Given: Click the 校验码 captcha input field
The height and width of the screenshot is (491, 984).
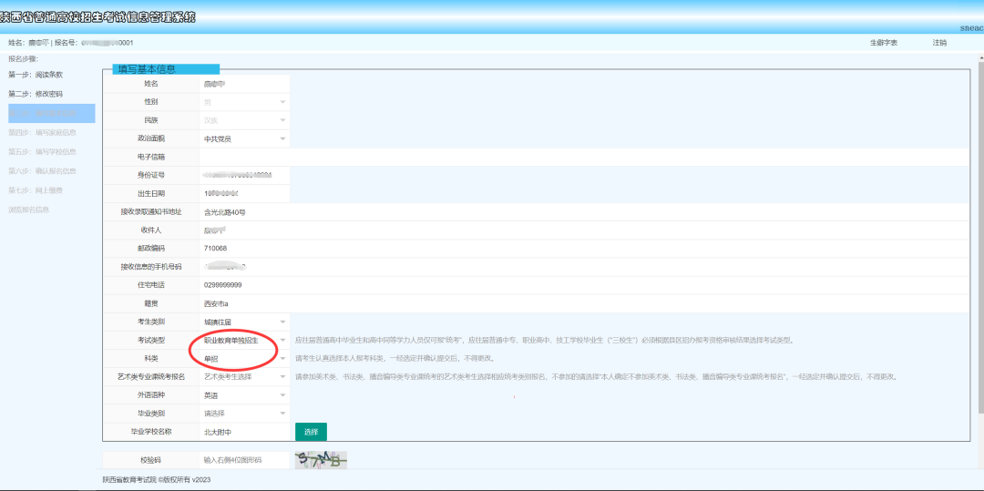Looking at the screenshot, I should click(x=245, y=460).
